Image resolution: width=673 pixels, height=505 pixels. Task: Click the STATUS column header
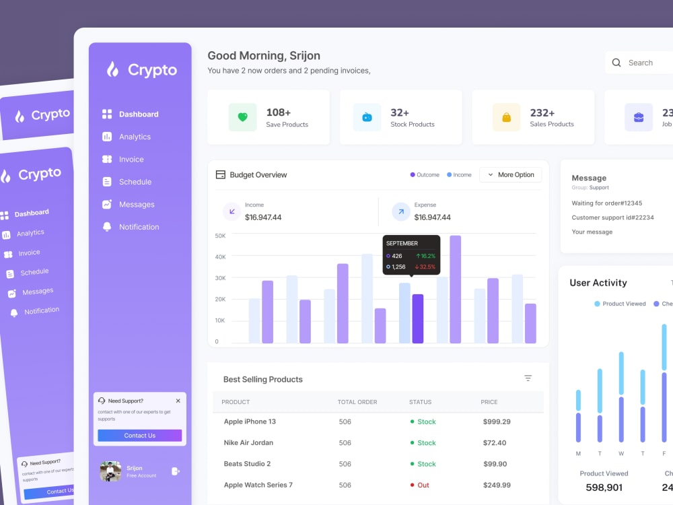point(420,402)
